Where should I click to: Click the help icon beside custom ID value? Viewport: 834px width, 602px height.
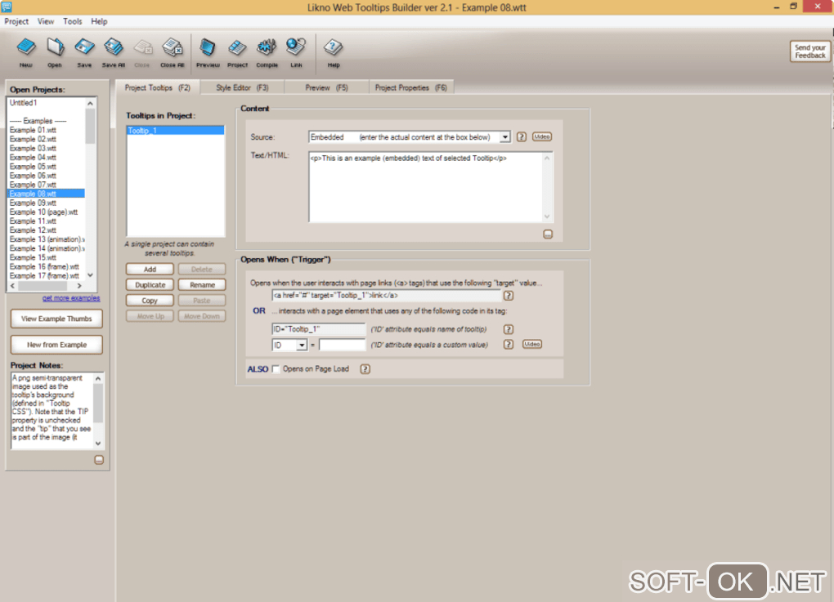coord(509,345)
